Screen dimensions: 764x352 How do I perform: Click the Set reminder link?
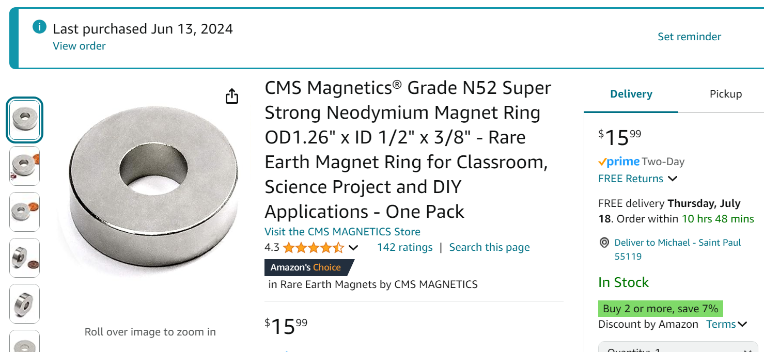689,37
